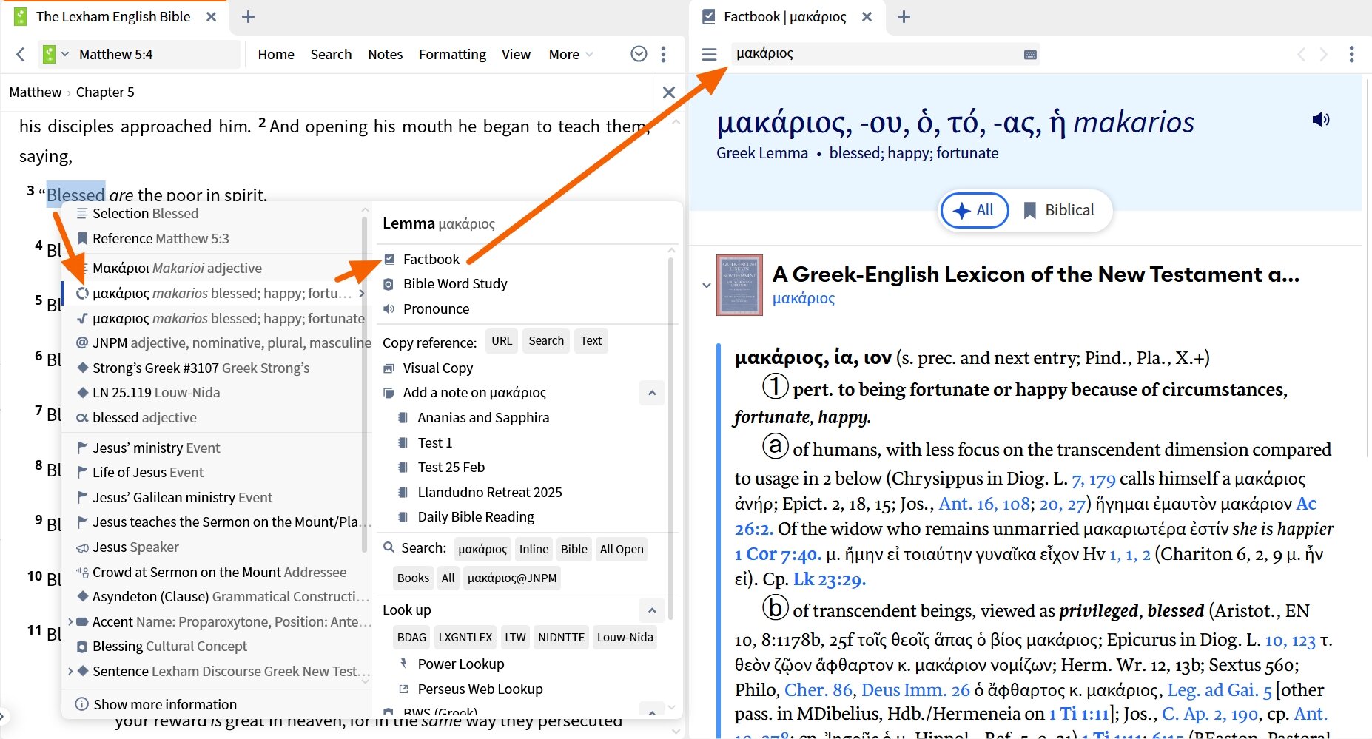
Task: Open the Home menu
Action: [276, 54]
